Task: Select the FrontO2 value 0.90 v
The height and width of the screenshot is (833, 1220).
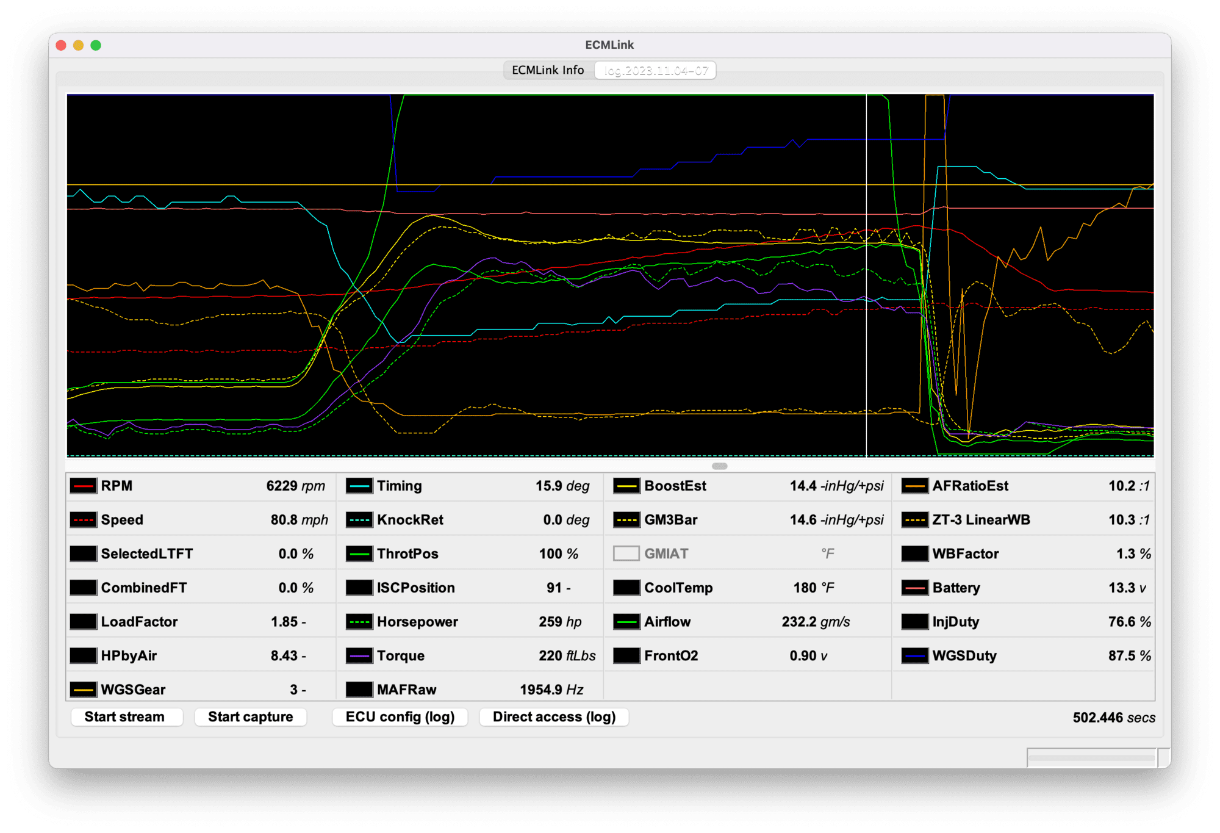Action: [808, 655]
